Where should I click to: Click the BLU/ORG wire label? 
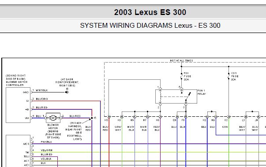[42, 99]
